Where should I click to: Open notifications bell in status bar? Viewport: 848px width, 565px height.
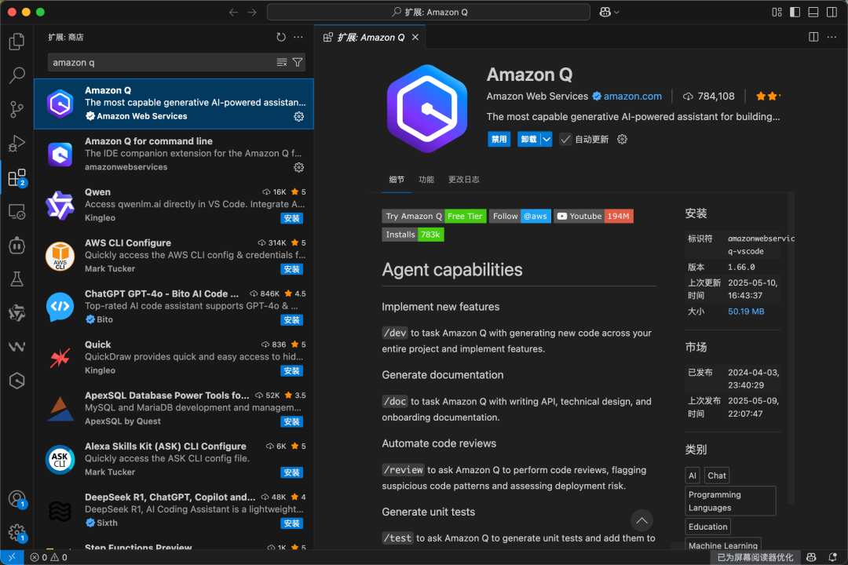click(x=833, y=557)
